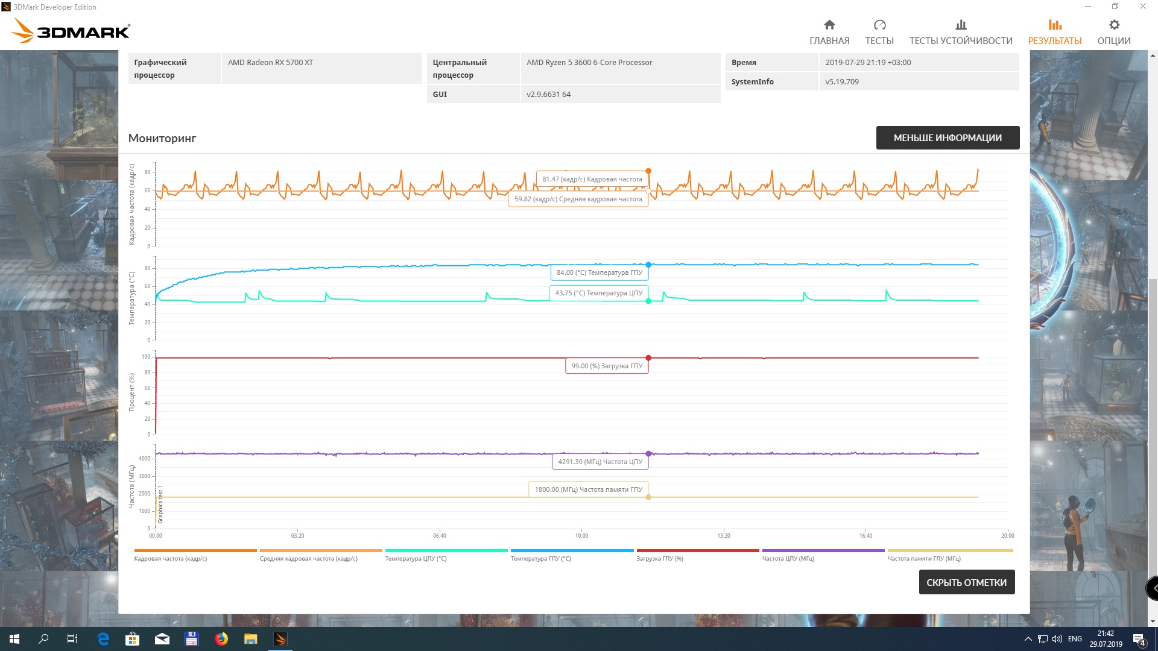Screen dimensions: 1158x651
Task: Toggle Загрузка ГПУ legend series
Action: 660,558
